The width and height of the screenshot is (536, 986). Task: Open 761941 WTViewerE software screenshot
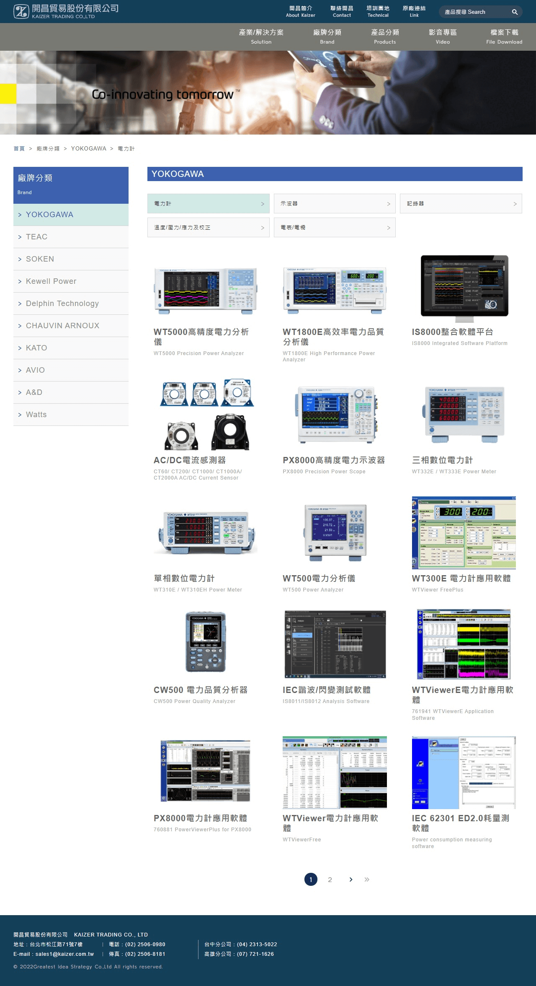[x=464, y=644]
